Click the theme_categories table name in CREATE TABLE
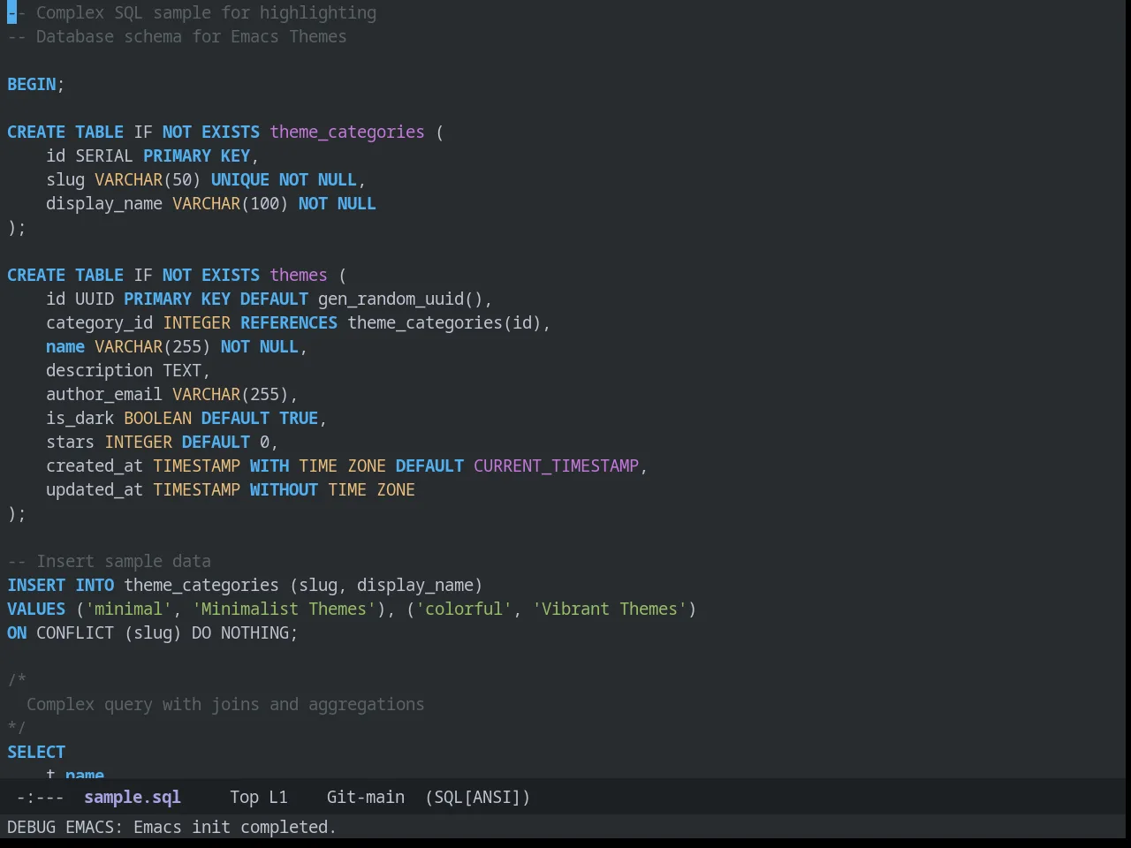The height and width of the screenshot is (848, 1131). 347,132
